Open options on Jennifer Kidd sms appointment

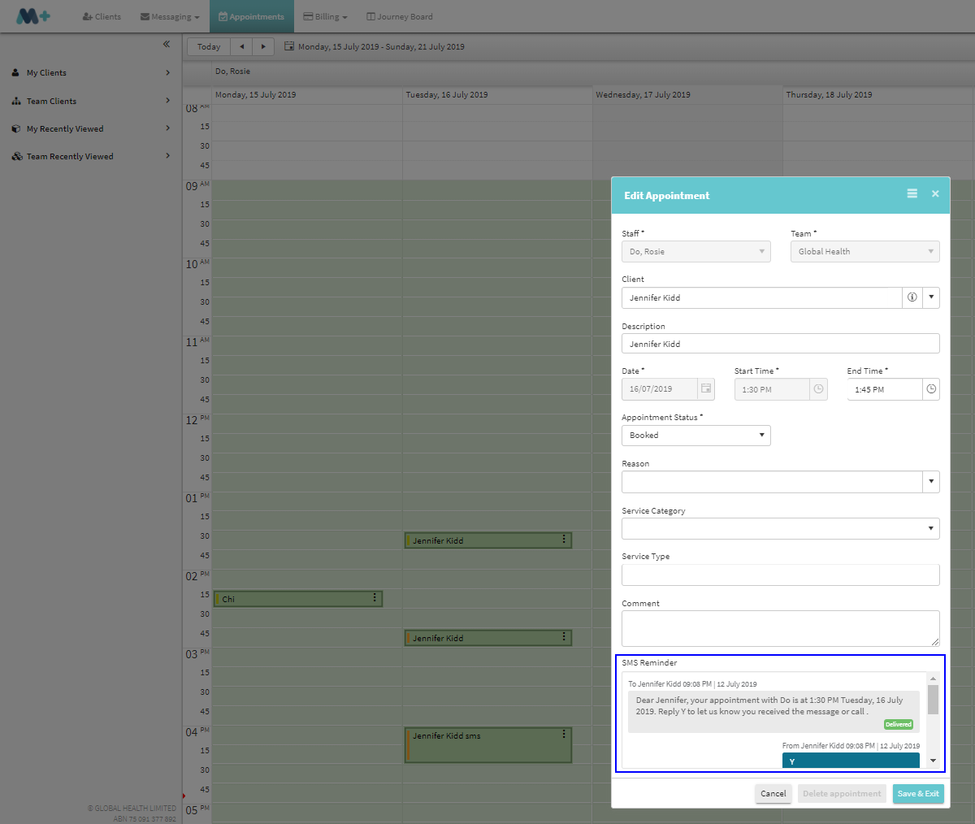coord(564,735)
